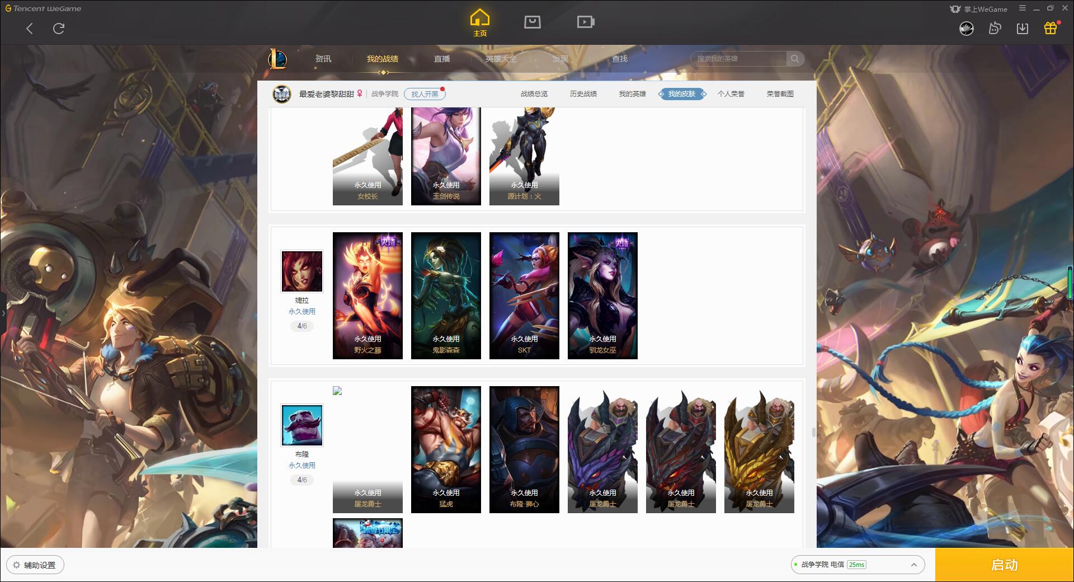Refresh the page with the reload icon
The image size is (1074, 582).
(x=59, y=29)
